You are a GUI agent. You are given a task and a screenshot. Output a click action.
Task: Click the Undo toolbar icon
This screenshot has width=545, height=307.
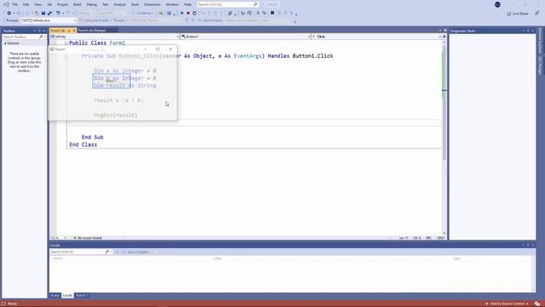[58, 13]
